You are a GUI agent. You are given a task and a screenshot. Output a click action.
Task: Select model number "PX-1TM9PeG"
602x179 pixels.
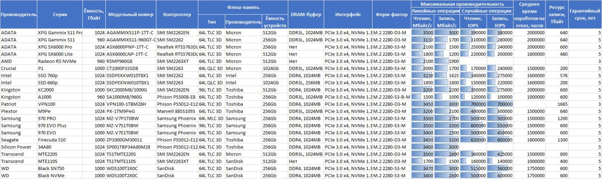coord(131,111)
